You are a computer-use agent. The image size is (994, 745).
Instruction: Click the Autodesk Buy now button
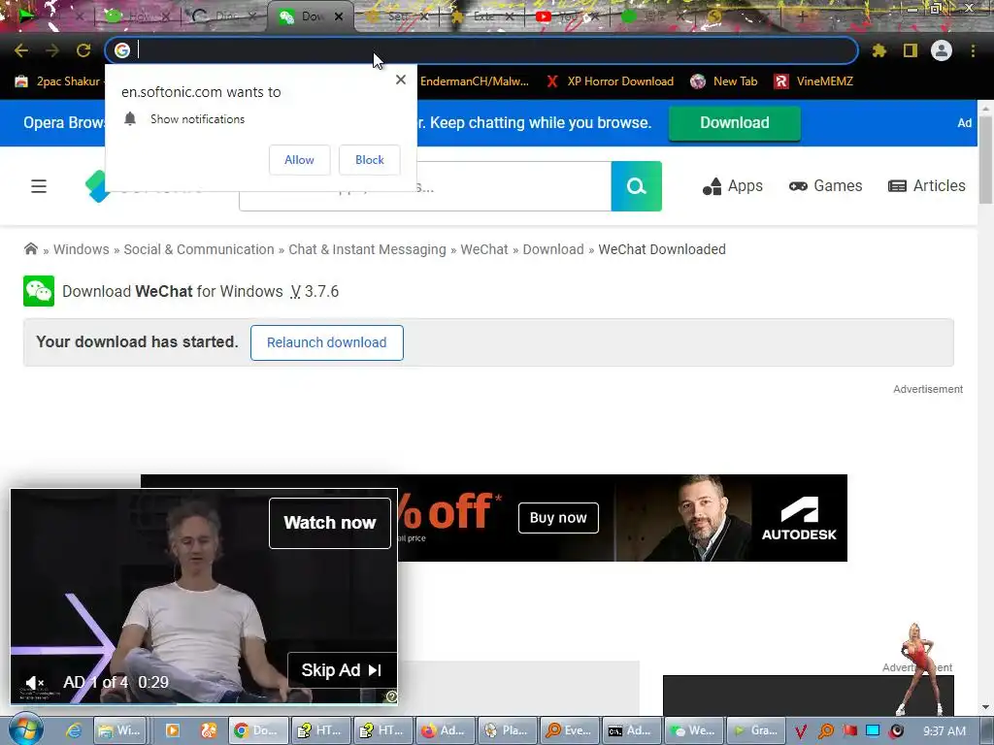point(558,518)
